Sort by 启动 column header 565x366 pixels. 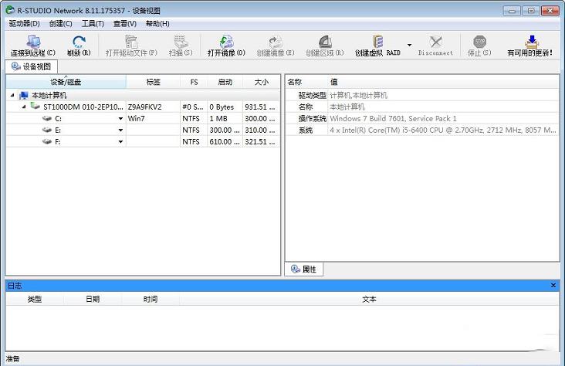(225, 82)
